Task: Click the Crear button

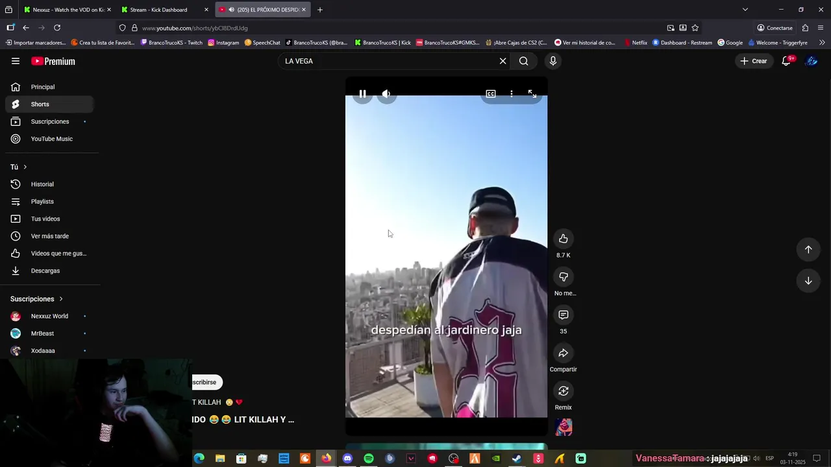Action: point(754,61)
